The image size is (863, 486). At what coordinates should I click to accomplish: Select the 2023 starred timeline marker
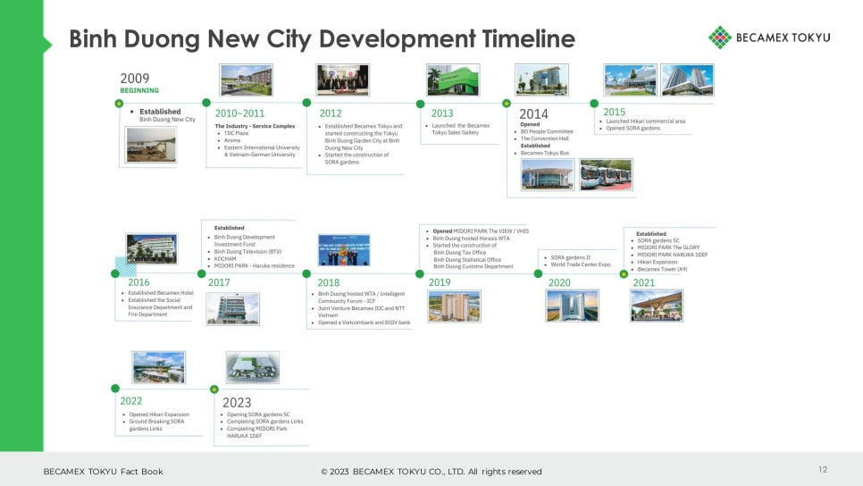(214, 390)
